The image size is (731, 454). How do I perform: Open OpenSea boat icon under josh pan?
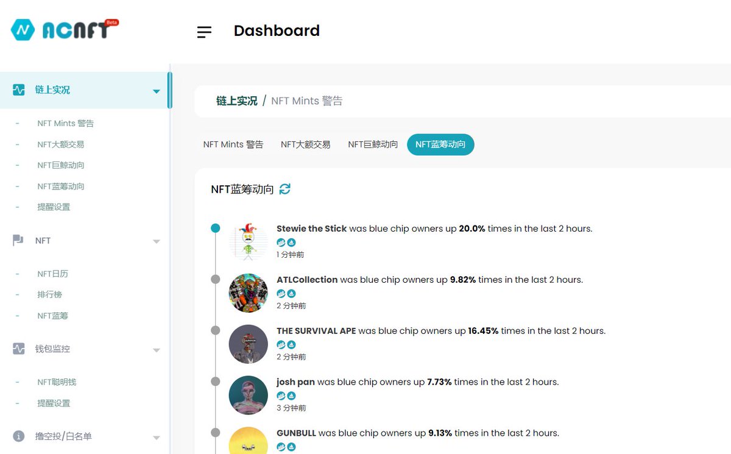291,396
